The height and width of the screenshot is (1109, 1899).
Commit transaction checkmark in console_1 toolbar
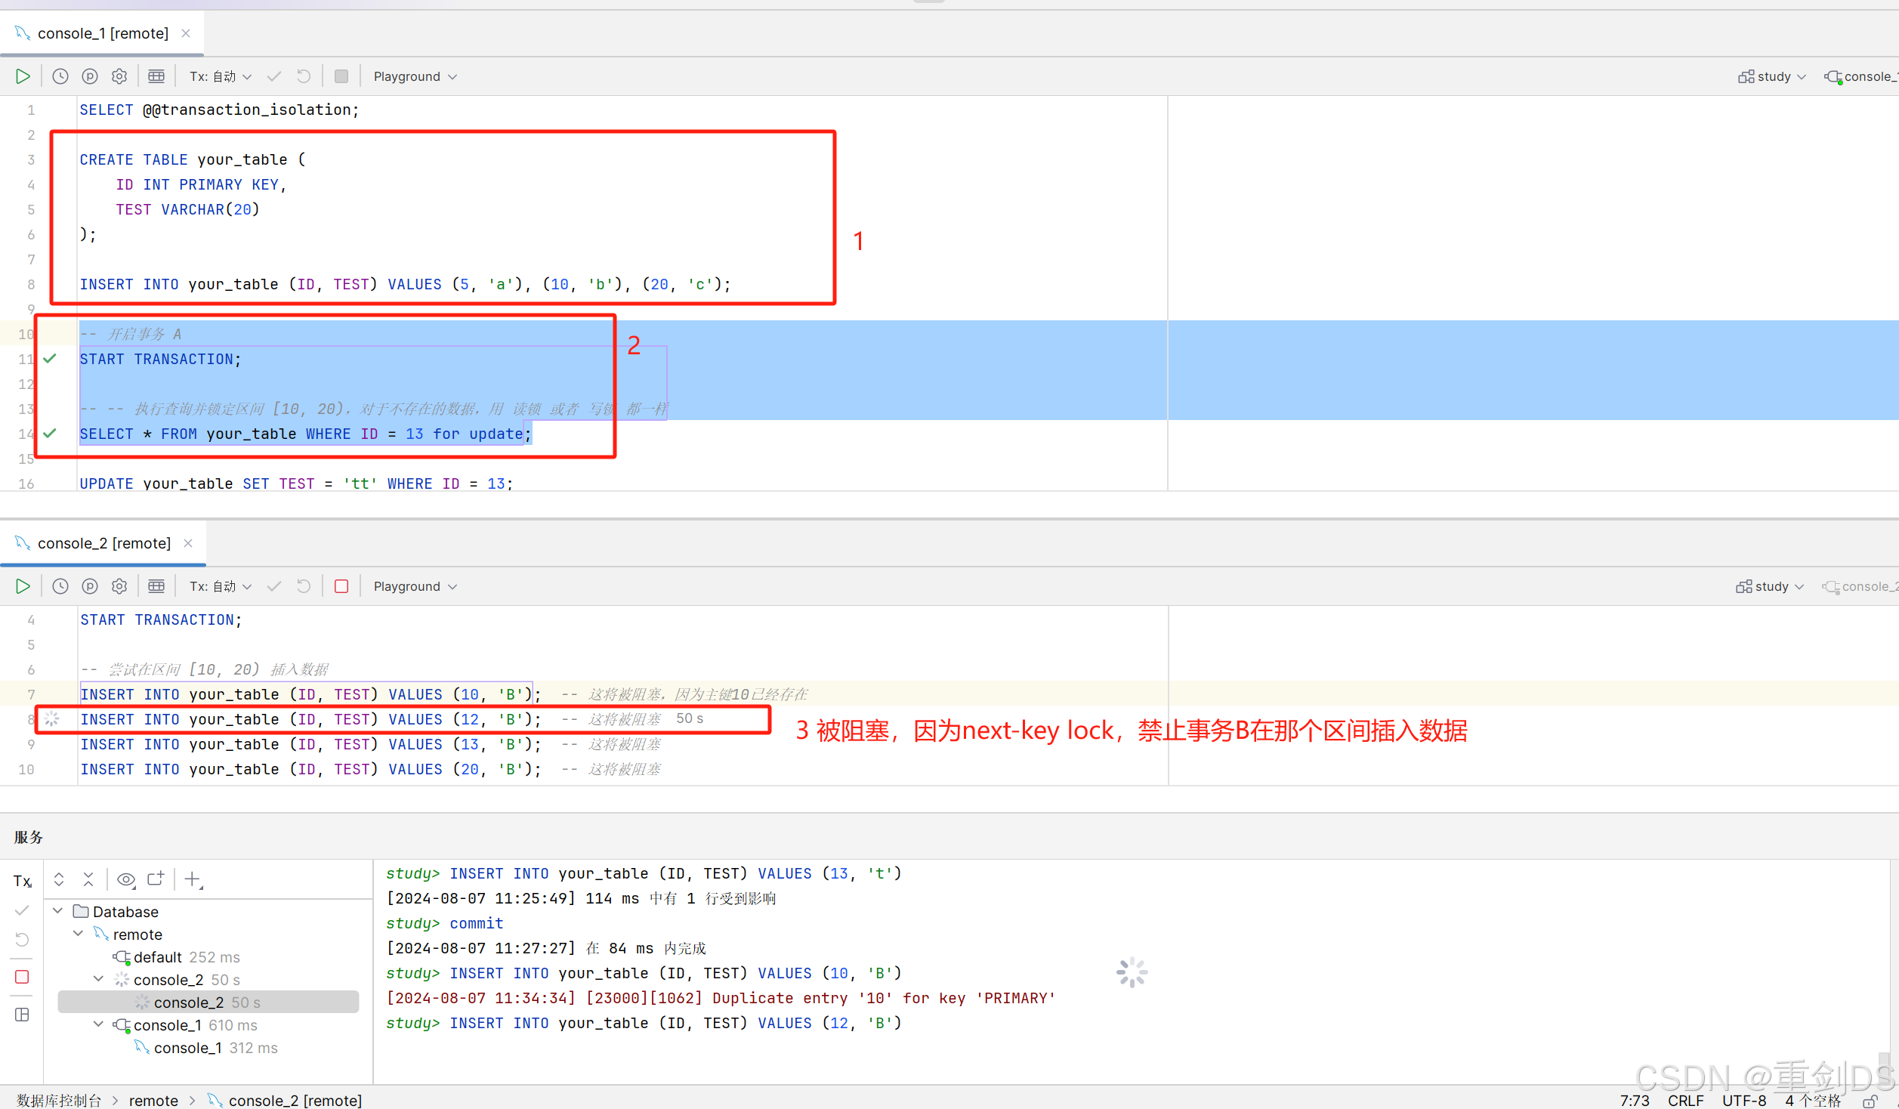(x=274, y=76)
